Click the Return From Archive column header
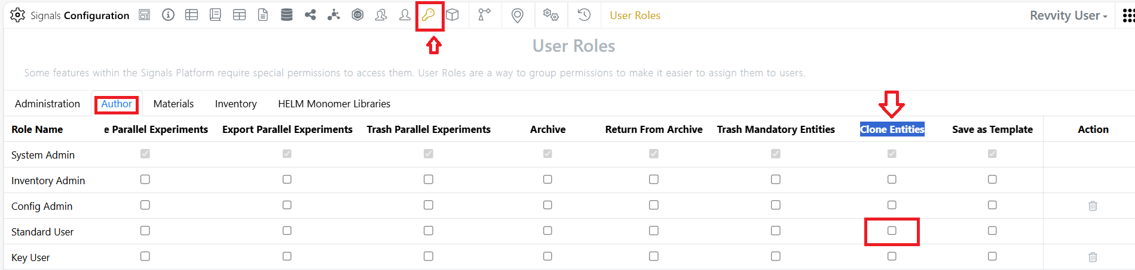Screen dimensions: 1135x270 [654, 129]
